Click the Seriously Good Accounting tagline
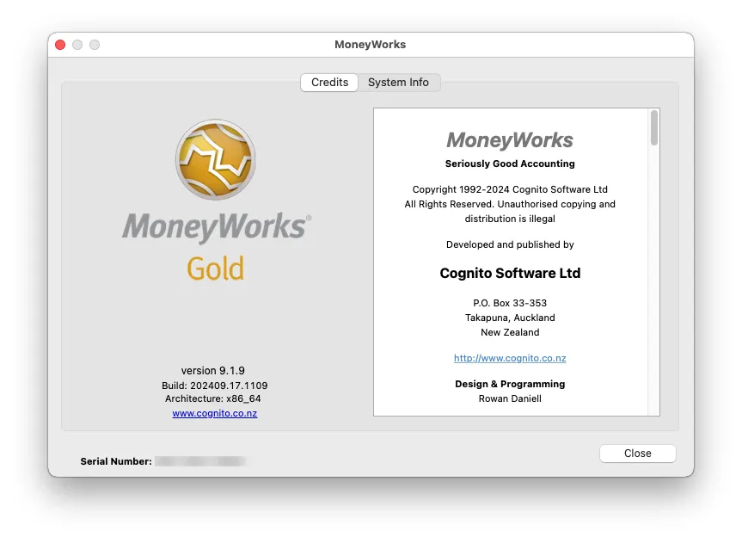This screenshot has width=742, height=537. [510, 164]
